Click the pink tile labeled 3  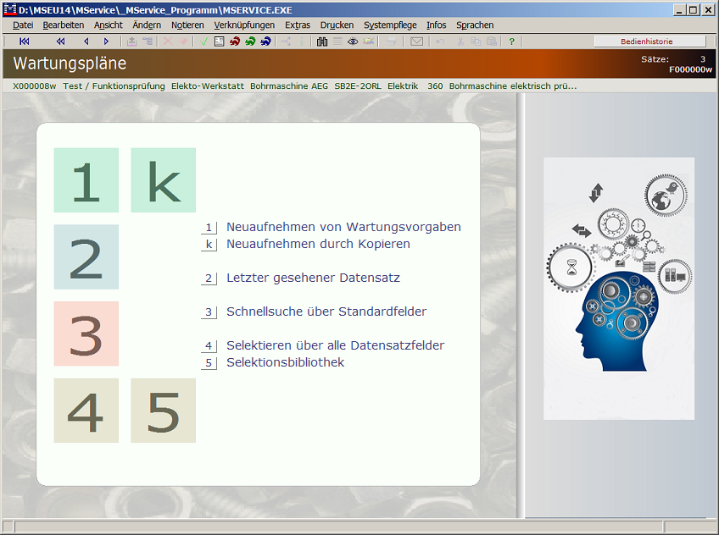[86, 334]
